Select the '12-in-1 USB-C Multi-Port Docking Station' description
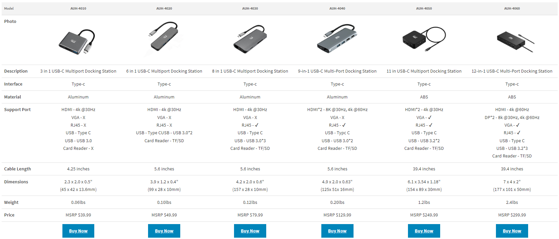Viewport: 559px width, 239px height. click(x=512, y=71)
